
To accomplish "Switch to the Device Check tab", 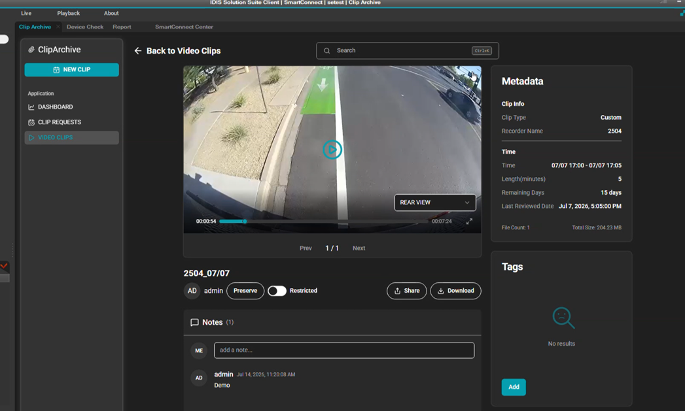I will (85, 27).
